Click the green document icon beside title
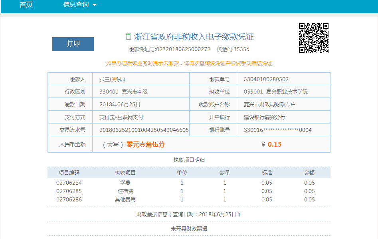378x239 pixels. [128, 37]
